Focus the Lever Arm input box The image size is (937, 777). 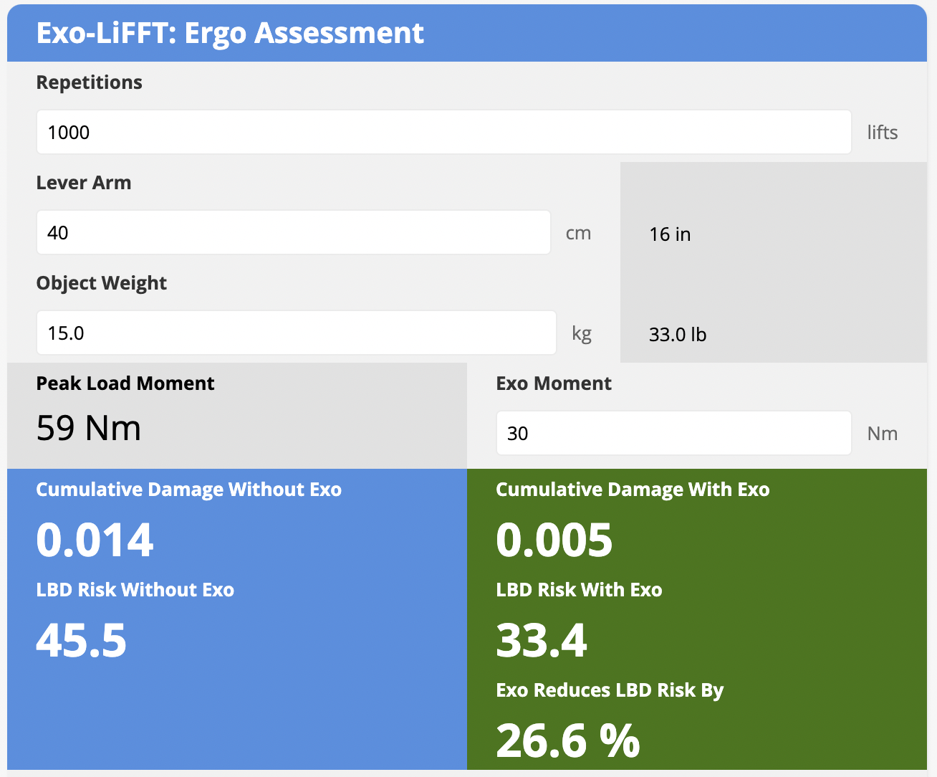(293, 232)
